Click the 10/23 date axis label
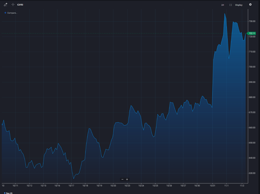Viewport: 260px width, 194px height. (x=127, y=185)
